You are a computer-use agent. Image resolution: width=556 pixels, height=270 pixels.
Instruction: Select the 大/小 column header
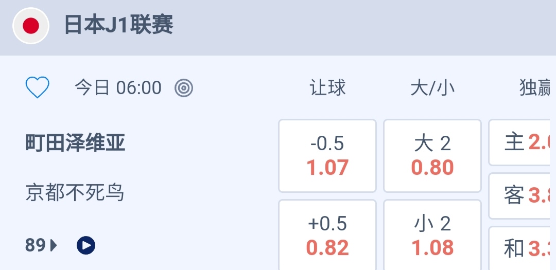(432, 88)
